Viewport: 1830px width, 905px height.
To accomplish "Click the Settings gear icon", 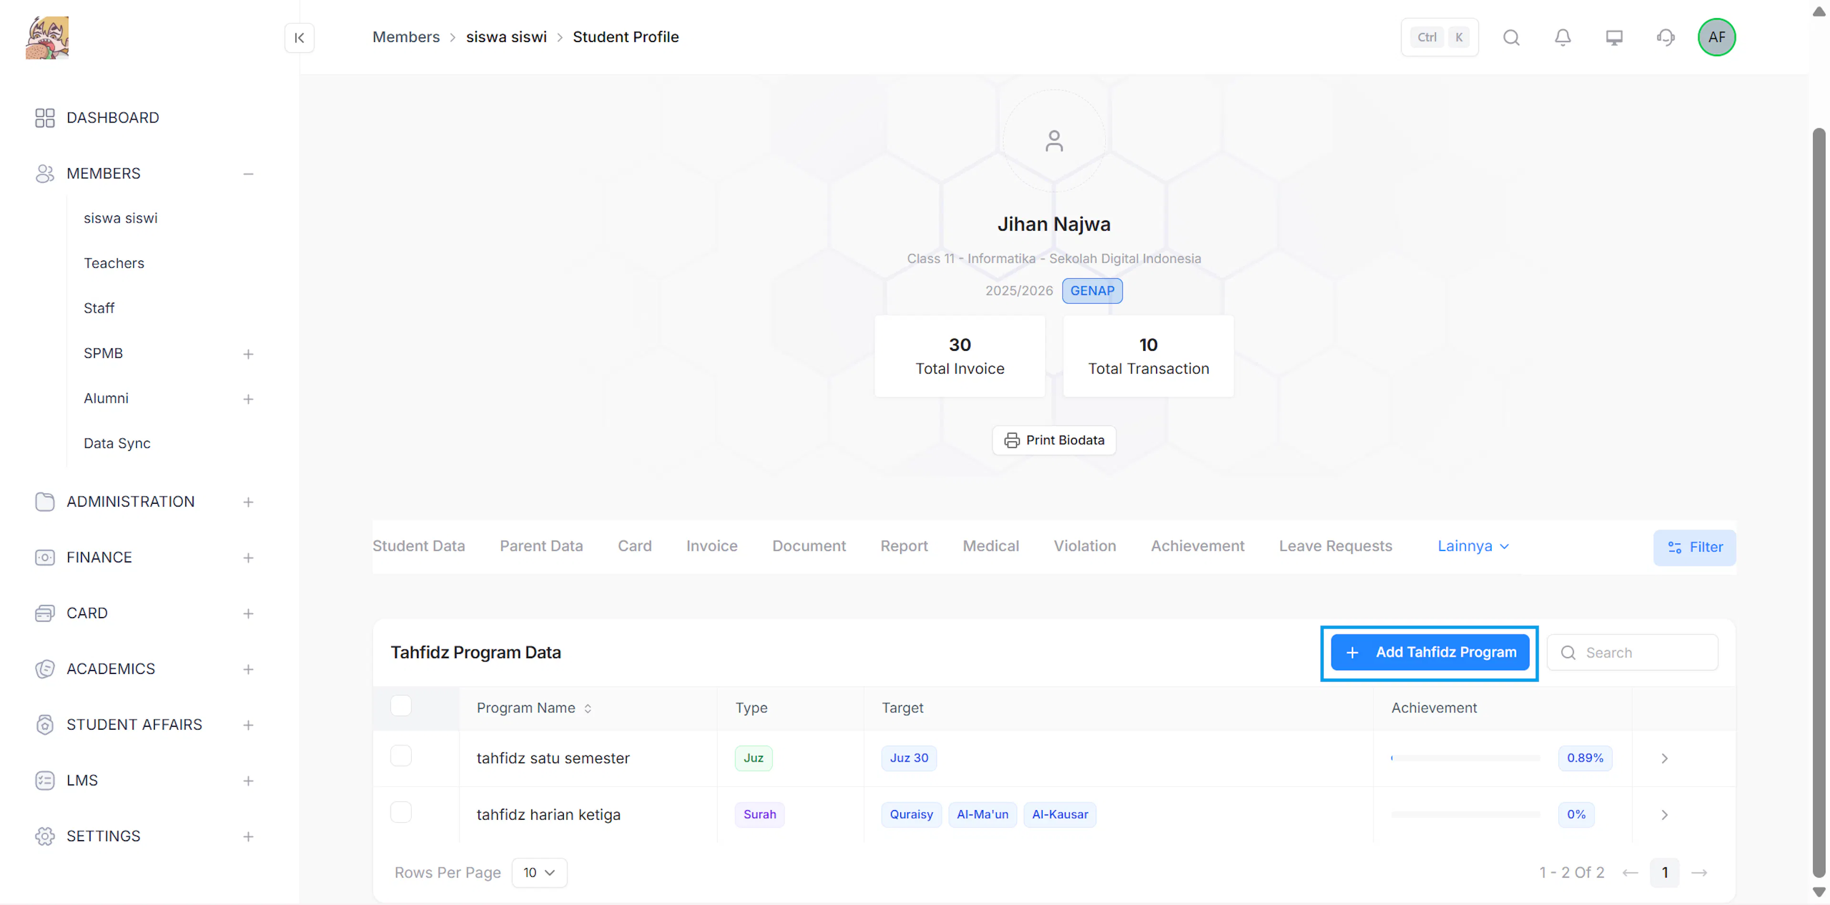I will [45, 837].
